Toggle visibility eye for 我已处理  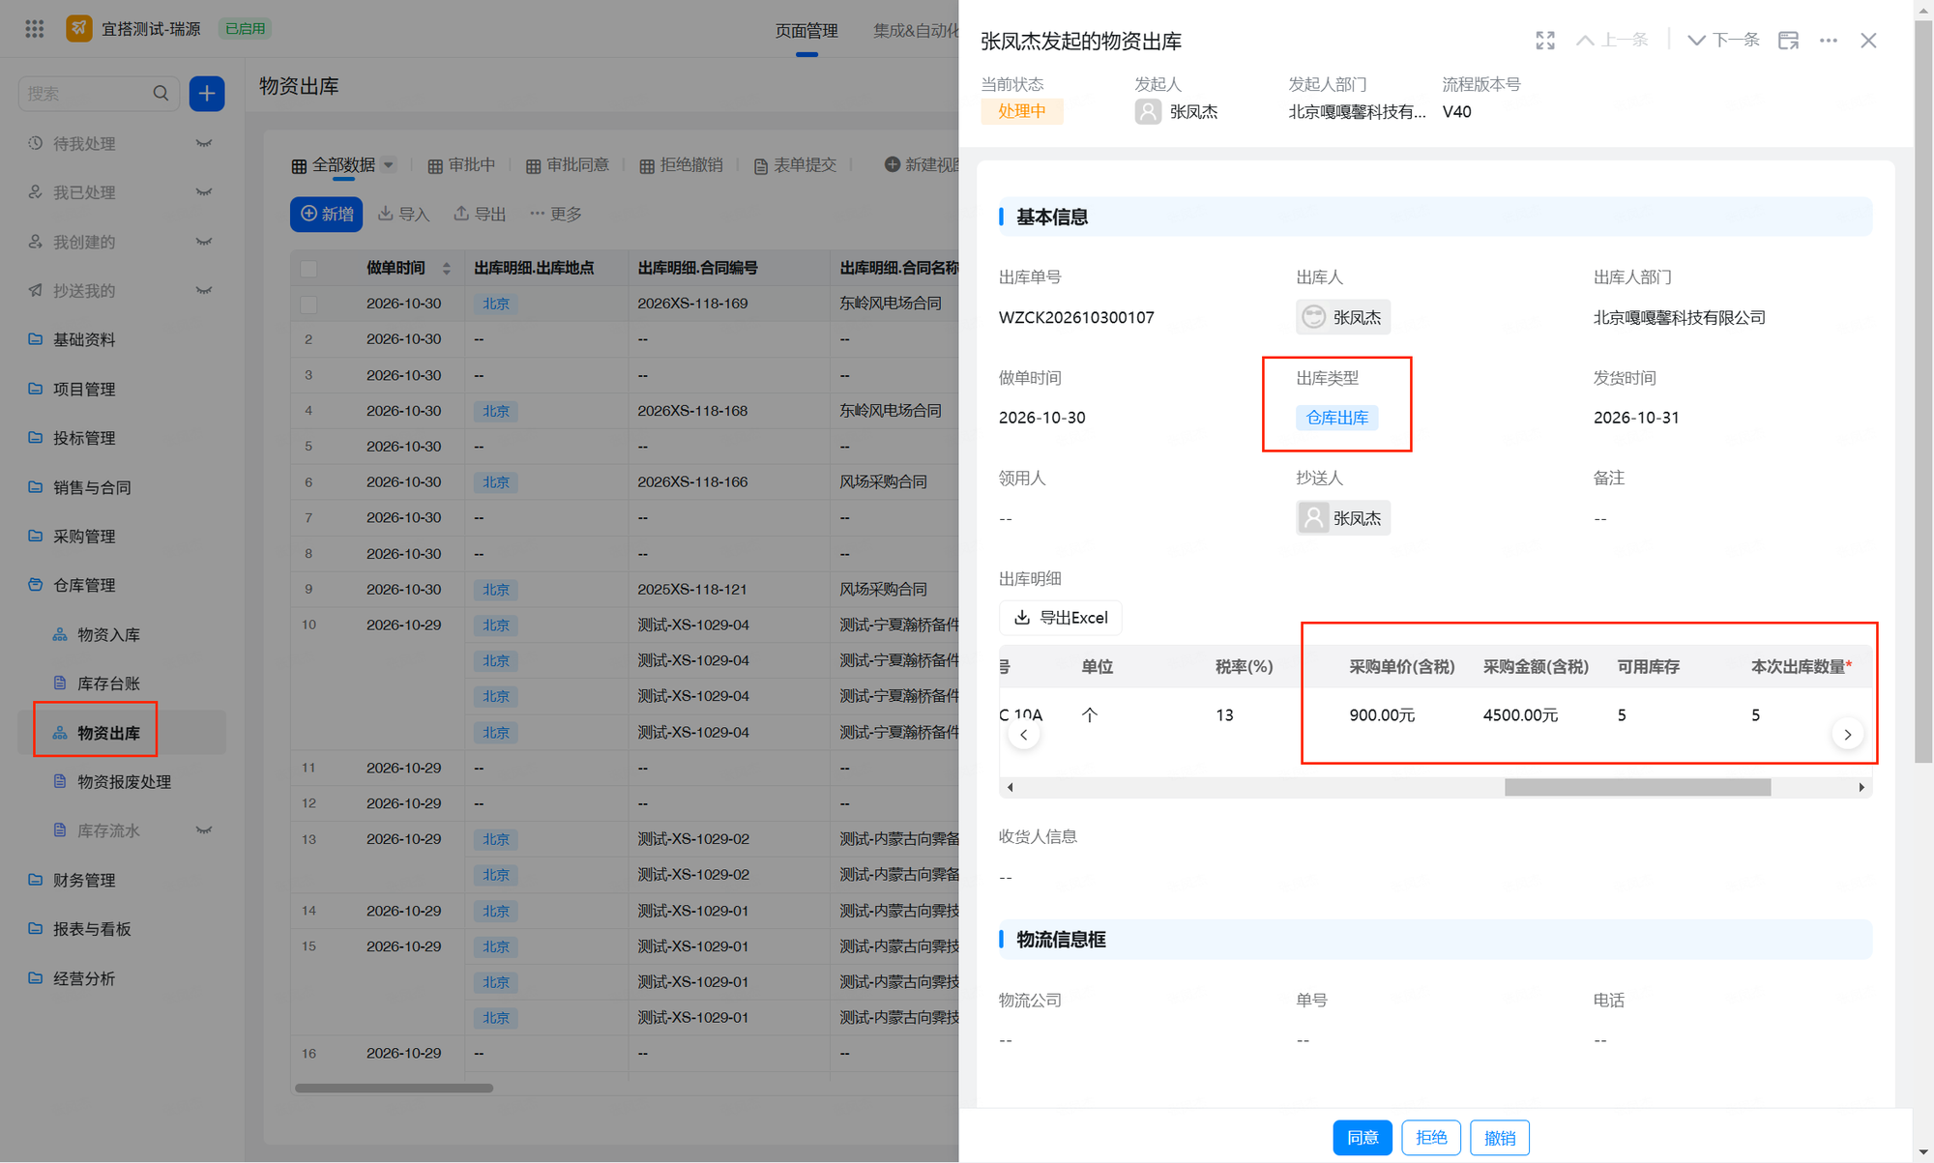(x=204, y=192)
